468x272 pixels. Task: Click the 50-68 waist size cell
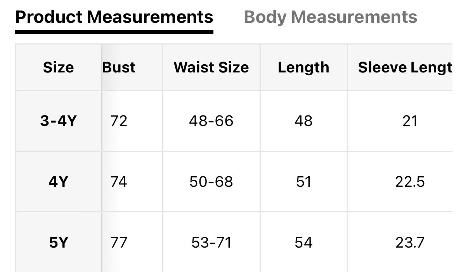coord(211,181)
